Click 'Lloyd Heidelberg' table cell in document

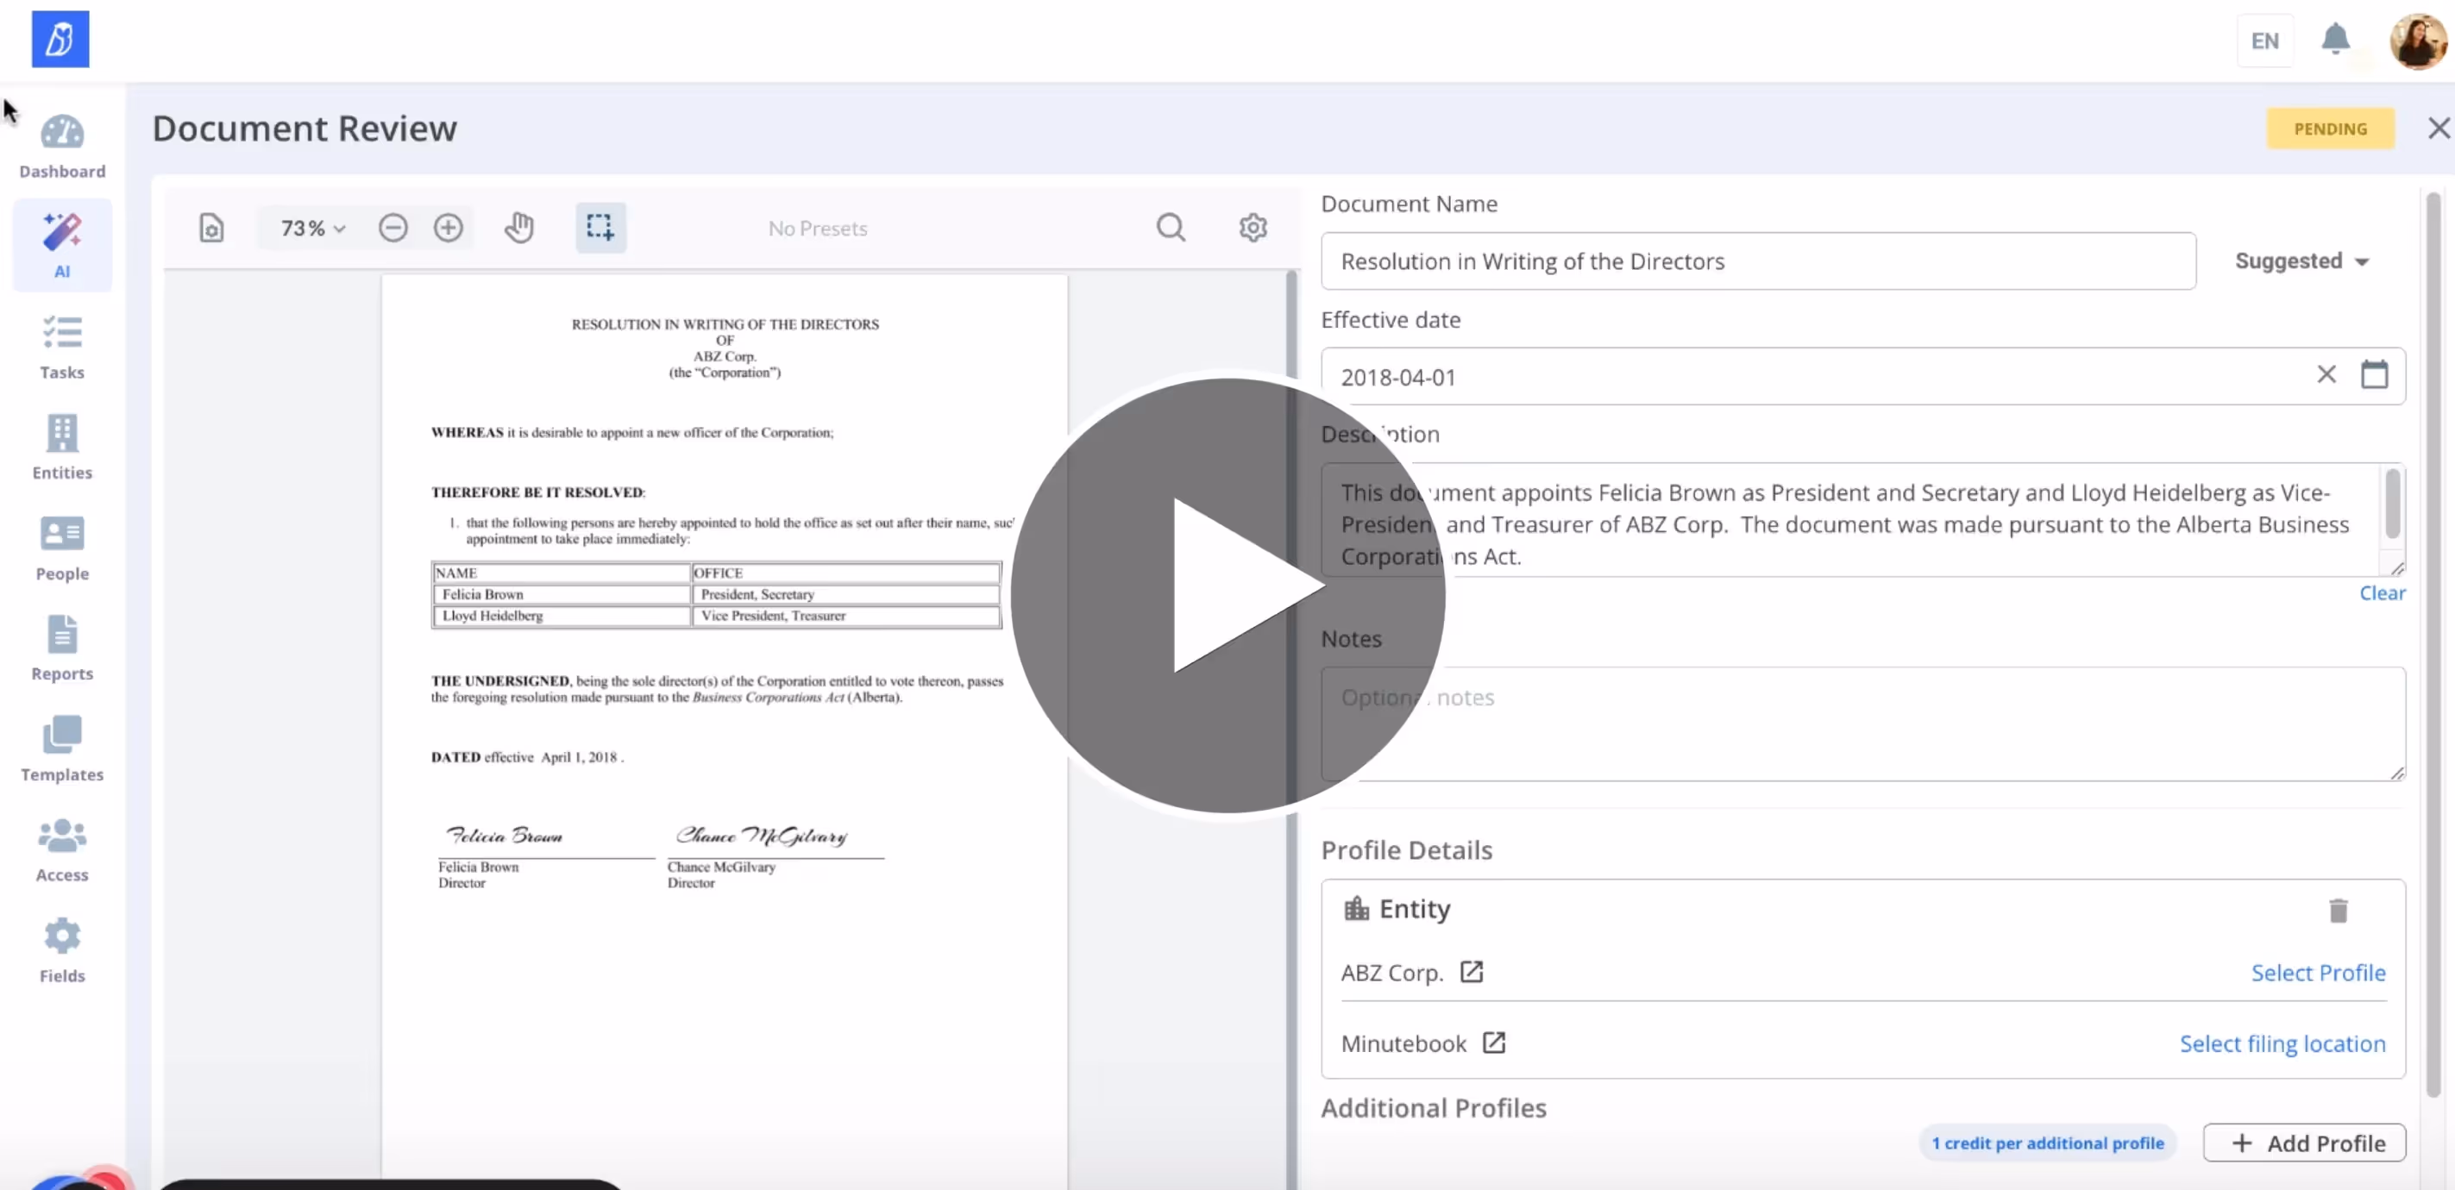tap(562, 616)
